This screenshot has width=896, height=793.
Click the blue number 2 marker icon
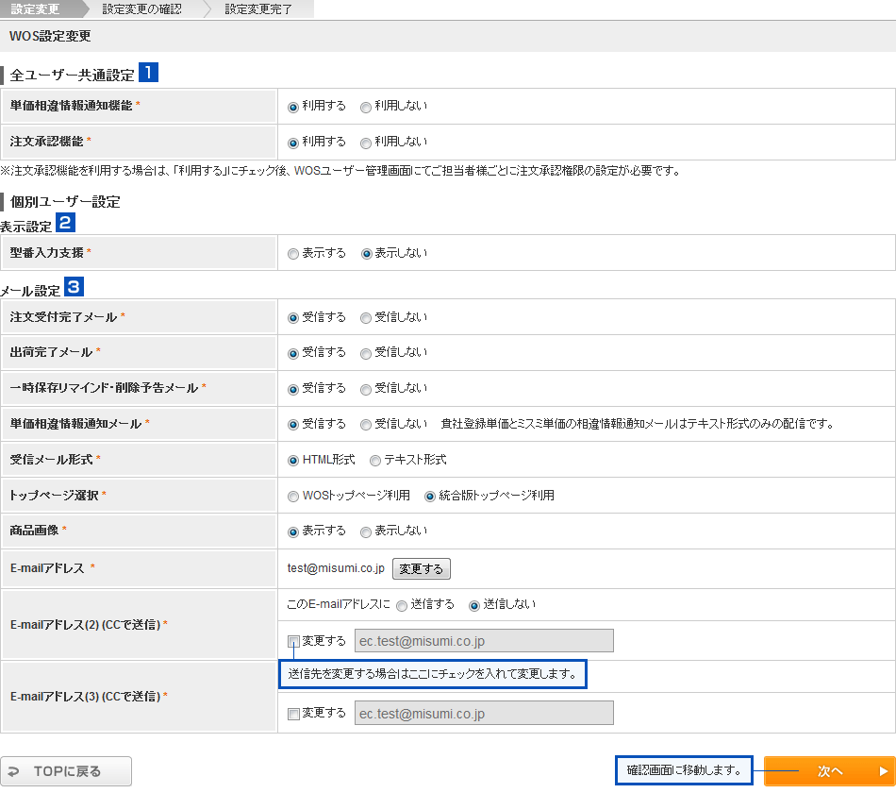(x=66, y=223)
